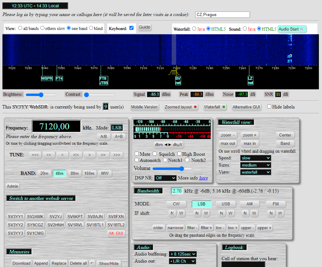Image resolution: width=322 pixels, height=267 pixels.
Task: Click the Audio Start button
Action: (292, 29)
